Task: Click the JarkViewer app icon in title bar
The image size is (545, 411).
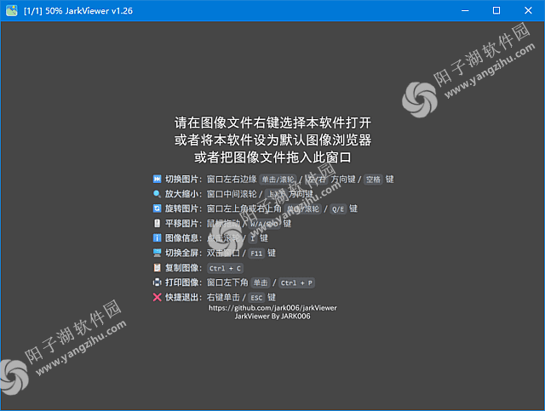Action: pos(11,10)
